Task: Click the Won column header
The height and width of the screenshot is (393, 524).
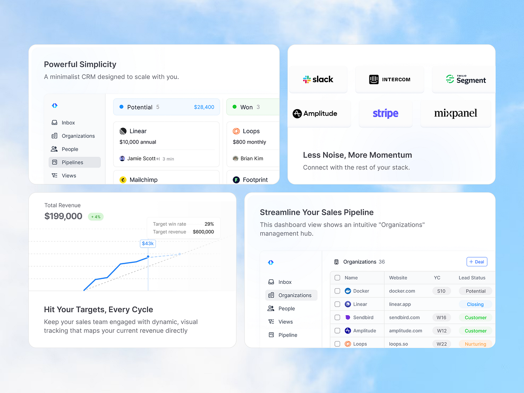Action: (x=253, y=107)
